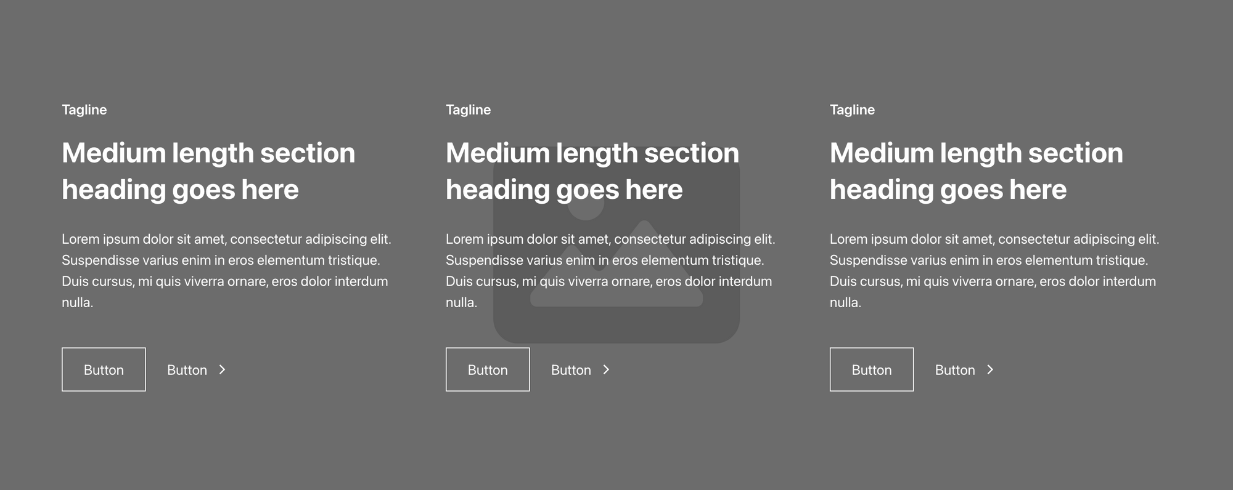
Task: Click the Lorem ipsum paragraph in the middle column
Action: click(x=610, y=270)
